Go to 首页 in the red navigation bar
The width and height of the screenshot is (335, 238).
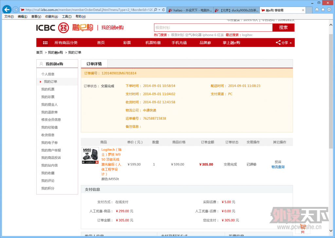pos(101,43)
